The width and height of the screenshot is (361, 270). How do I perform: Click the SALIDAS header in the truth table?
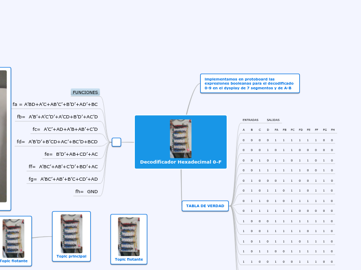(273, 120)
